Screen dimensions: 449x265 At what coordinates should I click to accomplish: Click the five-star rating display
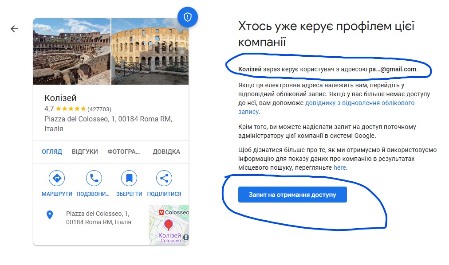pyautogui.click(x=71, y=109)
